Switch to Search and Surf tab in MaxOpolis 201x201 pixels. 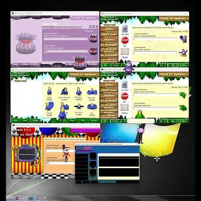pyautogui.click(x=49, y=83)
